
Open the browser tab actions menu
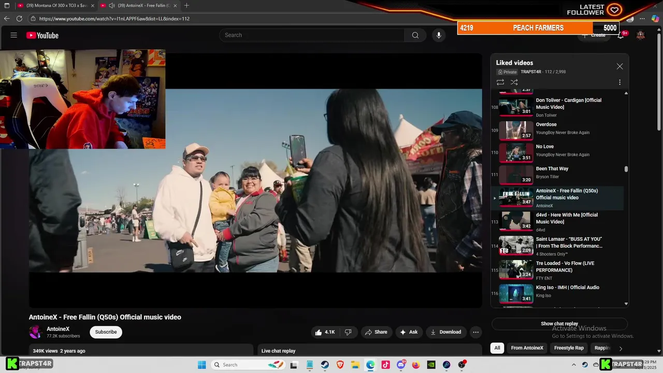(7, 6)
